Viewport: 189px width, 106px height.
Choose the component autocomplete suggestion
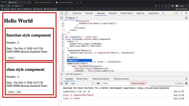tap(79, 60)
